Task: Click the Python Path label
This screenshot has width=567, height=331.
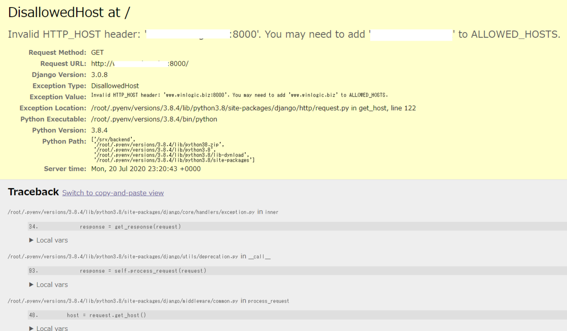Action: (x=64, y=141)
